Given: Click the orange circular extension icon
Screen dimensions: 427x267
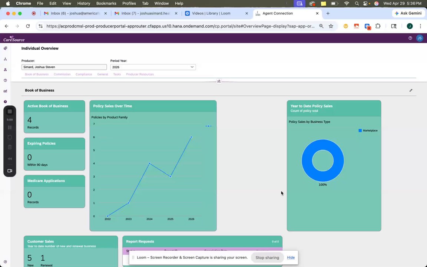Looking at the screenshot, I should click(345, 26).
